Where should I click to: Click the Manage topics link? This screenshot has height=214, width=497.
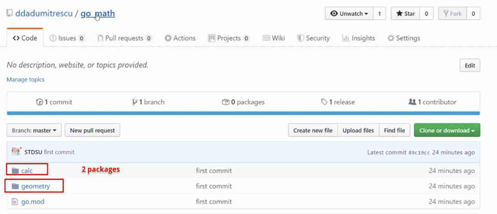click(x=25, y=79)
